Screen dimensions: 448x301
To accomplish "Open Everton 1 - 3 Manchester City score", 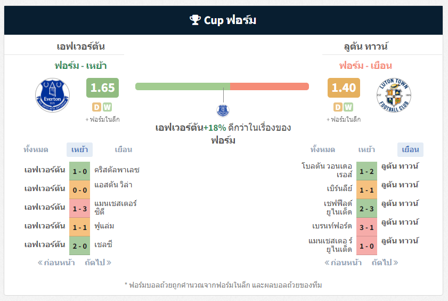I will [x=80, y=209].
